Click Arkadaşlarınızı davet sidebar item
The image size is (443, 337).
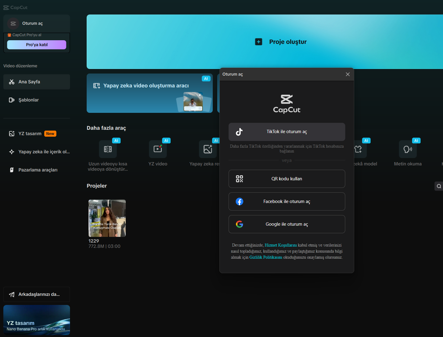[37, 294]
